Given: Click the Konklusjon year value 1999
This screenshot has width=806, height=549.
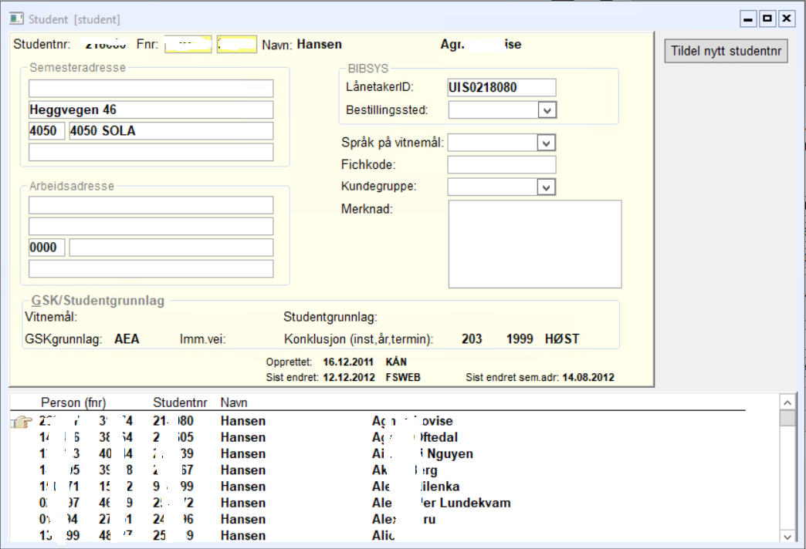Looking at the screenshot, I should tap(520, 339).
